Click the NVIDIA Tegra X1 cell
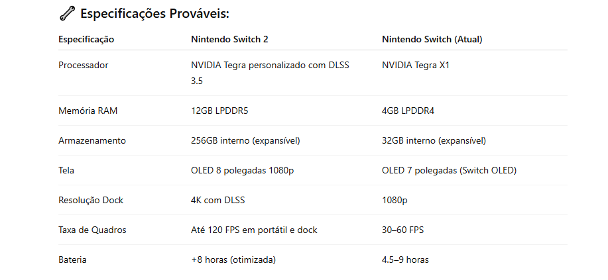This screenshot has width=608, height=280. 415,65
